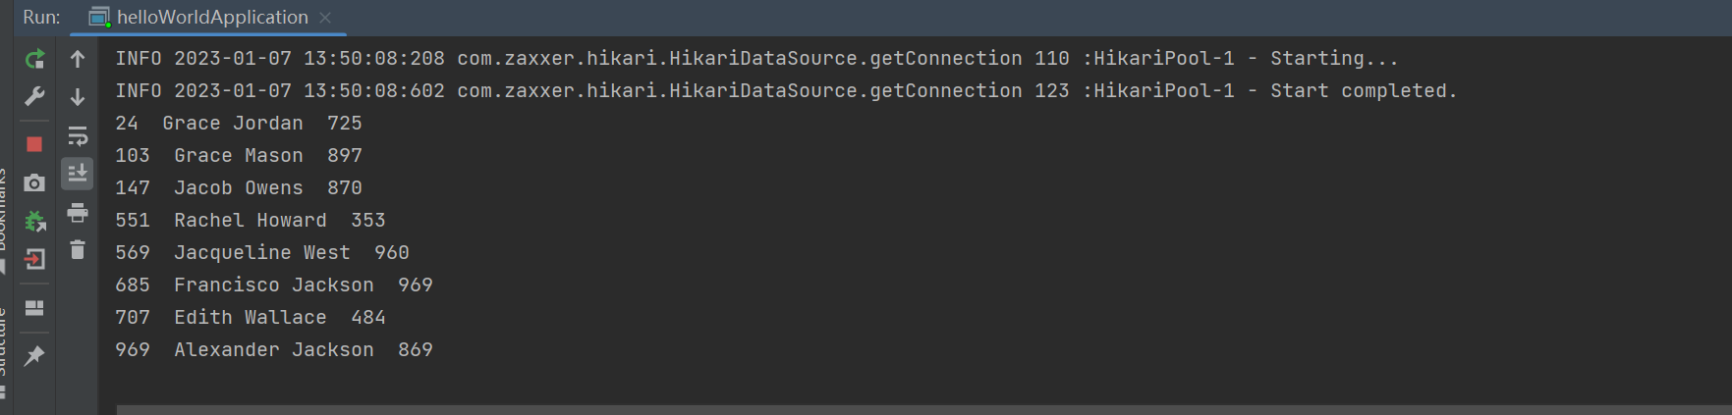Clear all console output with trash icon

tap(78, 250)
